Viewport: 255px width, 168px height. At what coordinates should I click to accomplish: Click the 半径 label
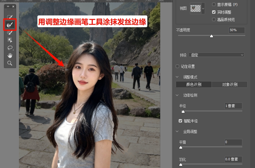click(x=183, y=106)
